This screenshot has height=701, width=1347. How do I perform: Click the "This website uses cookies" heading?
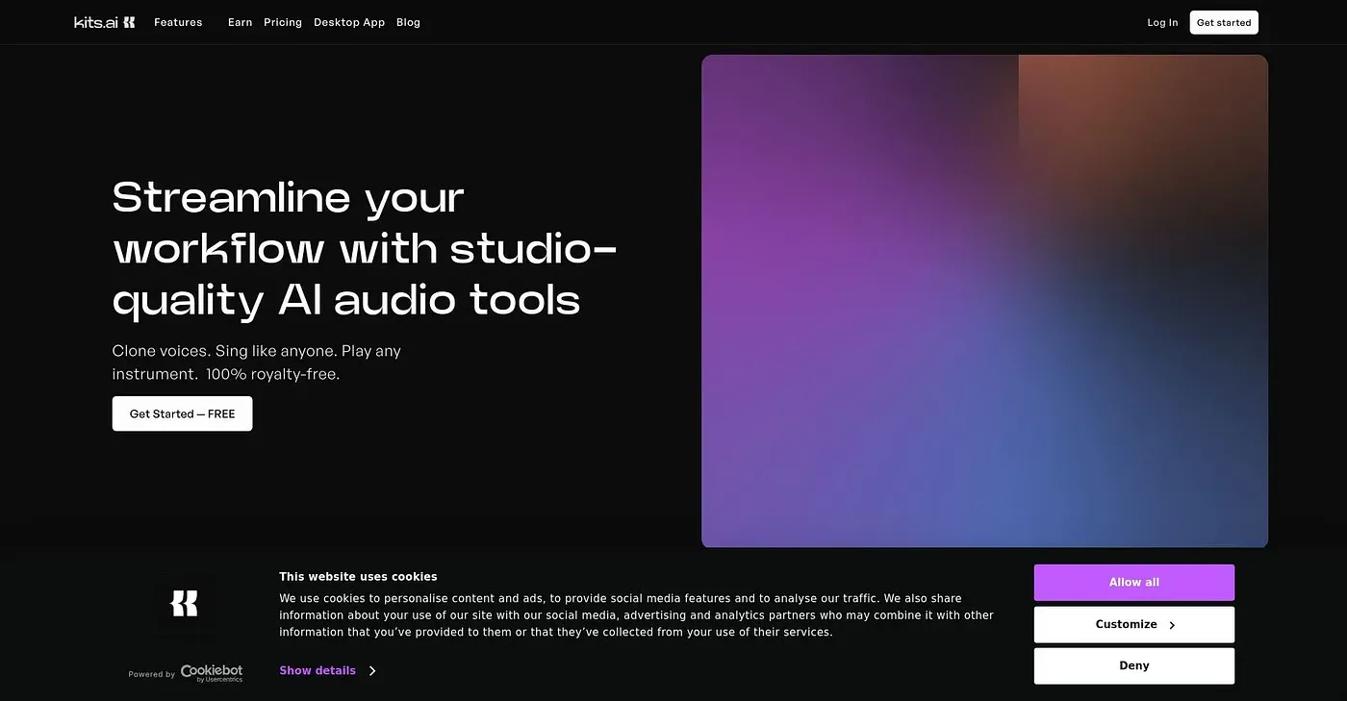(358, 577)
